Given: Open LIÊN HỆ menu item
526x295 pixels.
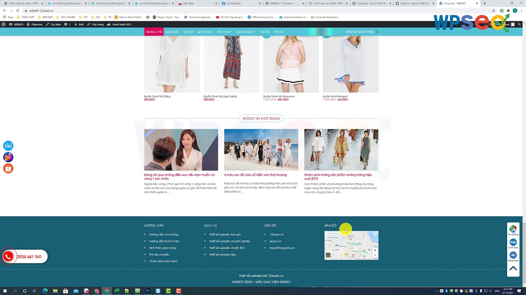Looking at the screenshot, I should pos(279,32).
